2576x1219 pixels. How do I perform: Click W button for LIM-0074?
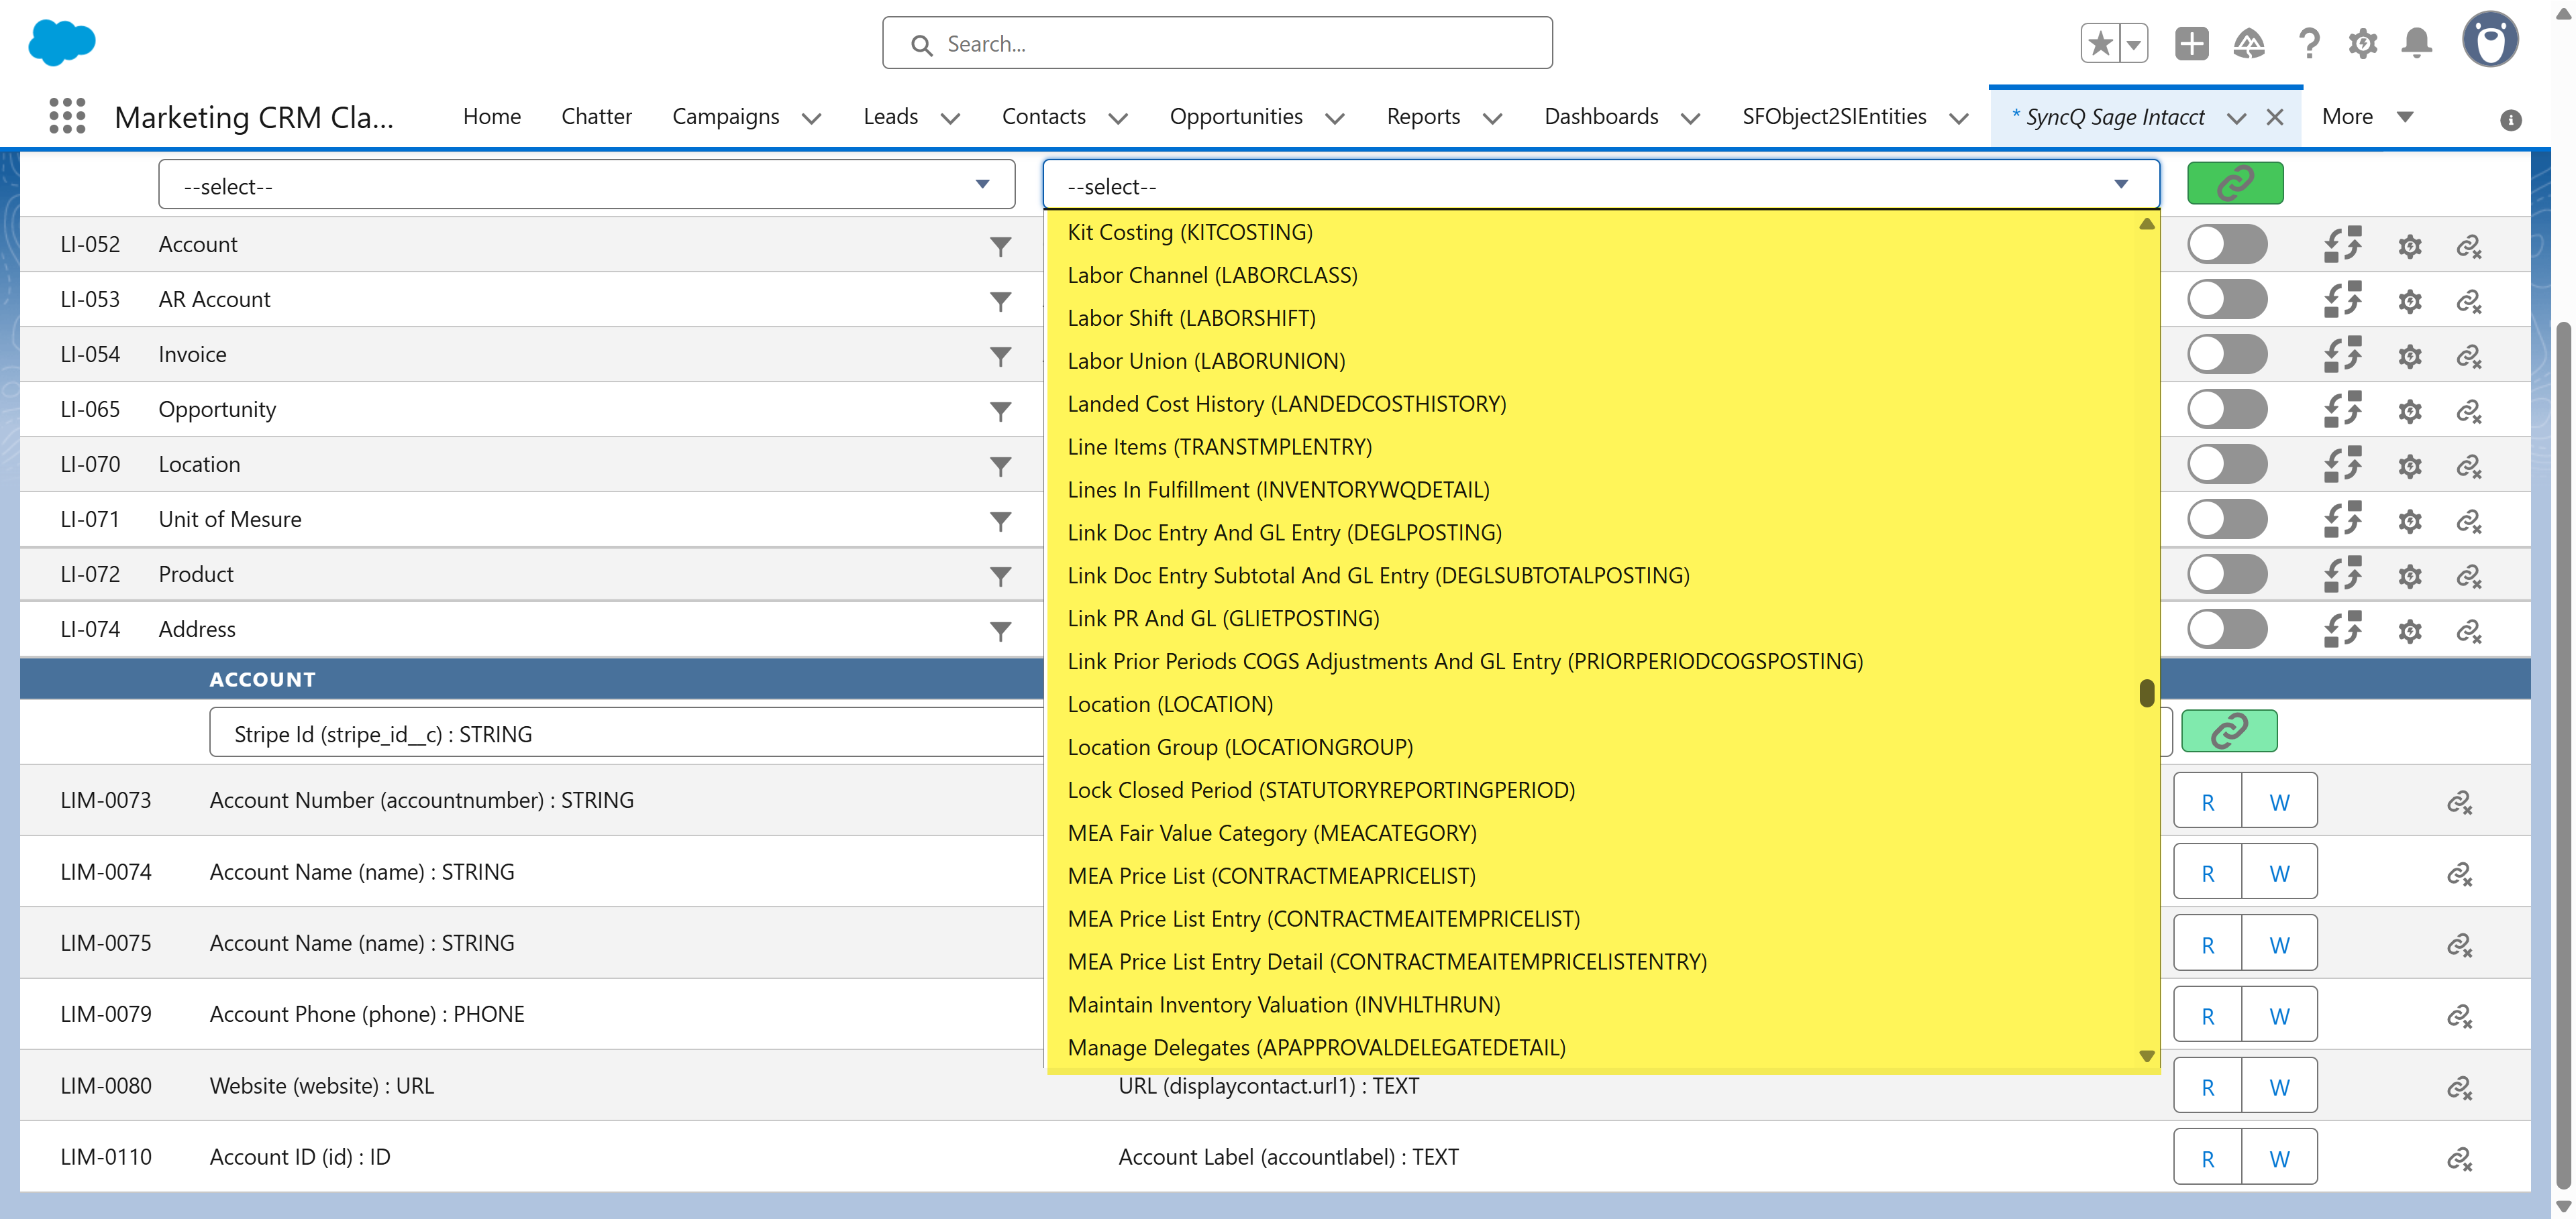tap(2279, 872)
